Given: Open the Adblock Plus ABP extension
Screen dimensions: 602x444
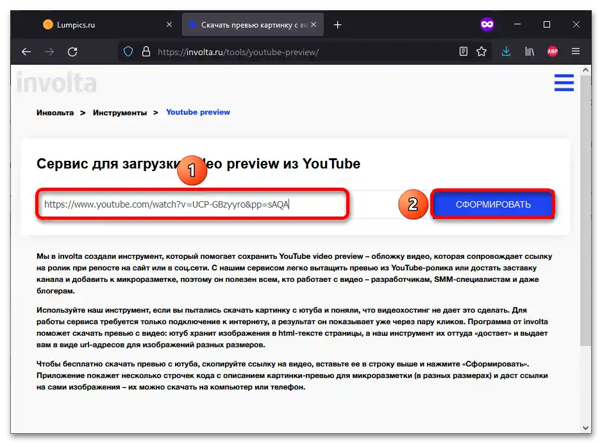Looking at the screenshot, I should coord(553,51).
